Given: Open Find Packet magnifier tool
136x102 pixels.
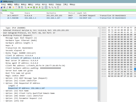Looking at the screenshot, I should (x=26, y=7).
